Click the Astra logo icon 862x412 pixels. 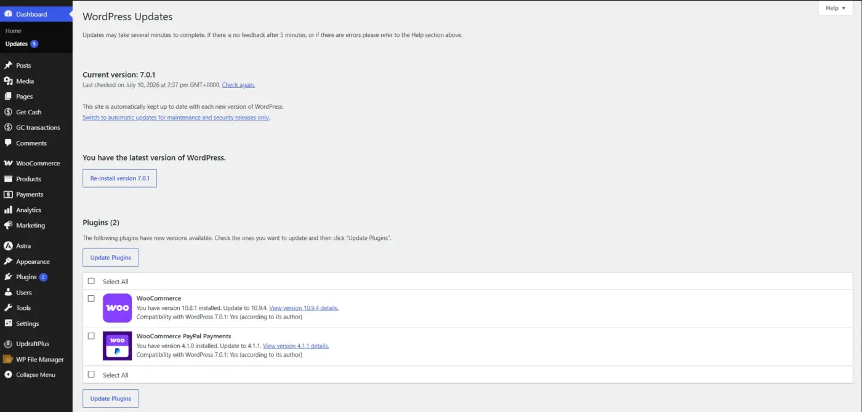pyautogui.click(x=8, y=246)
